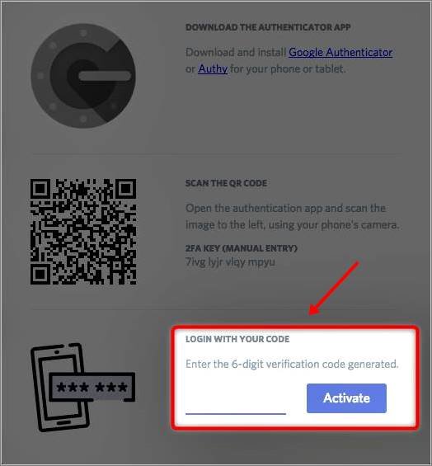
Task: Click the Scan the QR Code heading
Action: click(226, 183)
